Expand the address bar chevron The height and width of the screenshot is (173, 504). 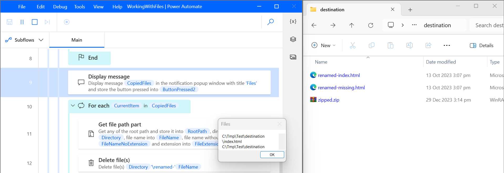coord(402,25)
